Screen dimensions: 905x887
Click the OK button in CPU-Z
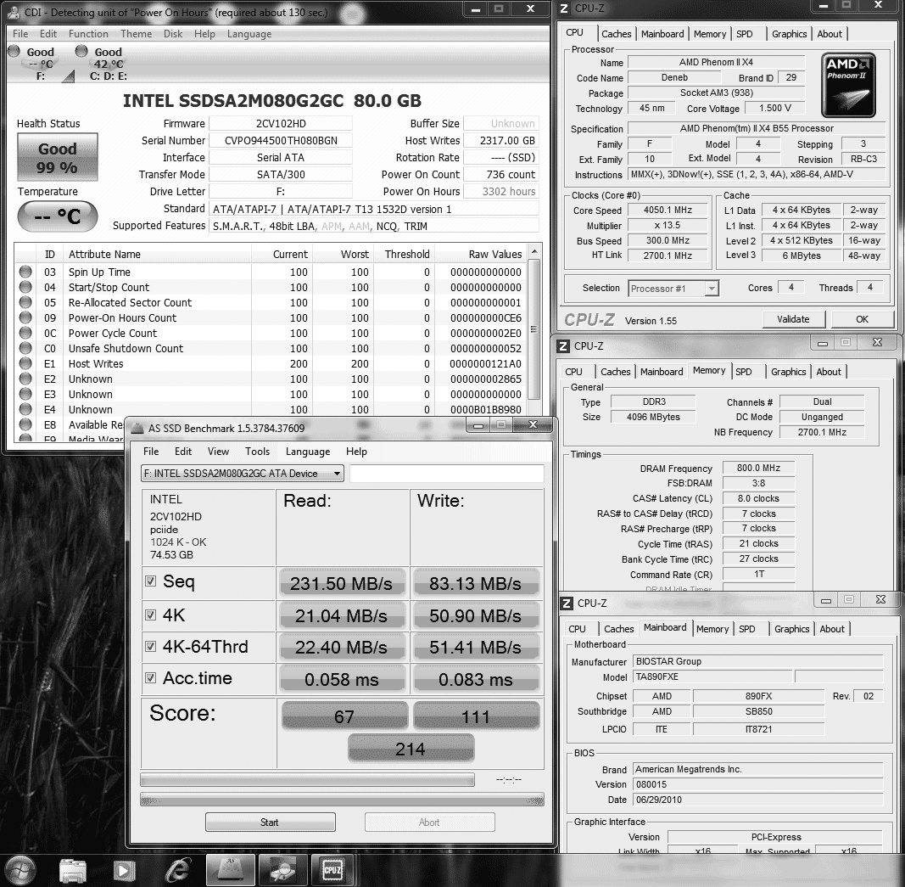tap(863, 319)
